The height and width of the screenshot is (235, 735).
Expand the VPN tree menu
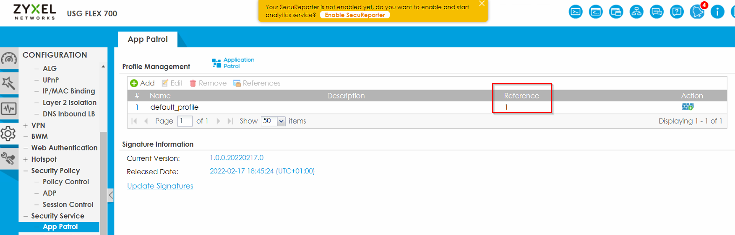point(26,125)
